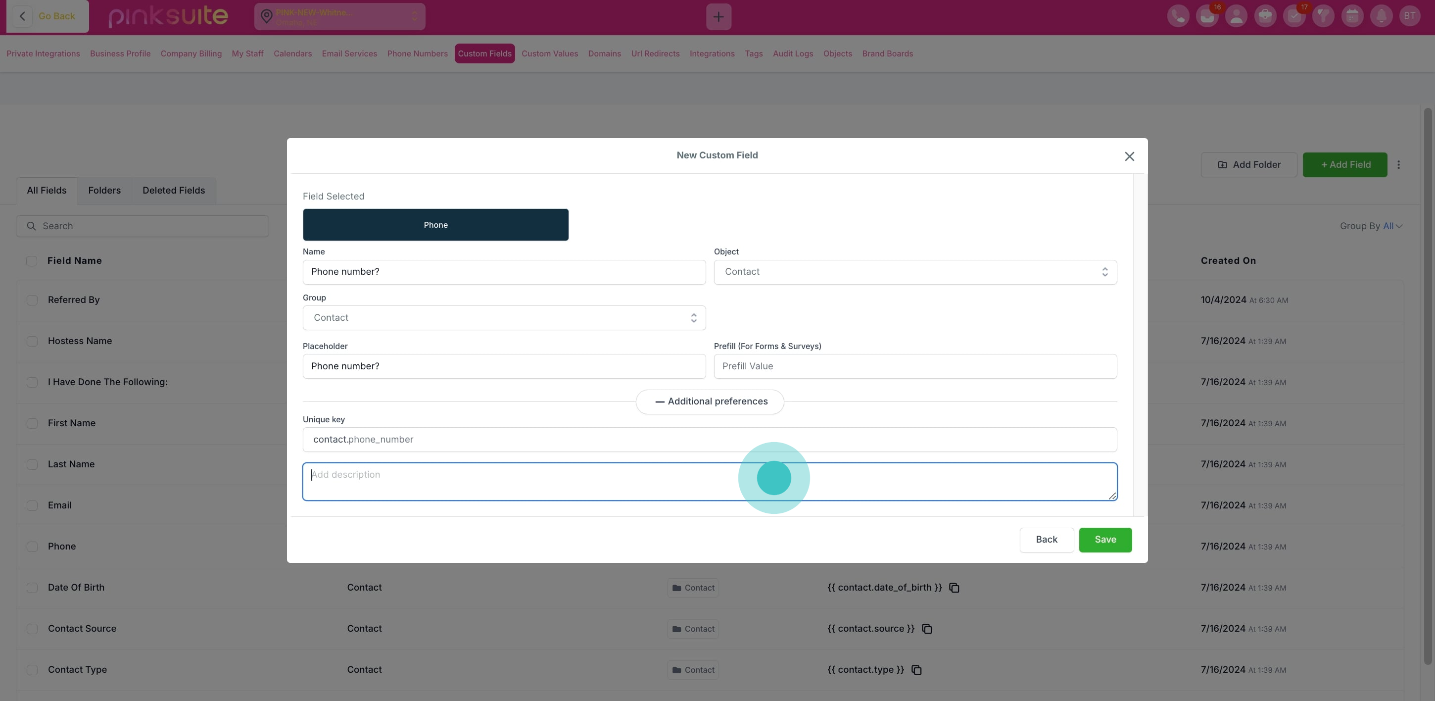Open the Custom Values settings tab
This screenshot has width=1435, height=701.
pyautogui.click(x=549, y=53)
